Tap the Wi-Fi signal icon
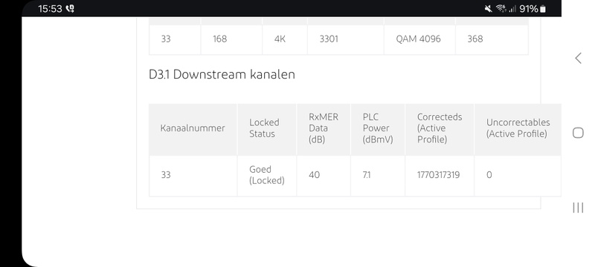Image resolution: width=595 pixels, height=267 pixels. (x=501, y=9)
